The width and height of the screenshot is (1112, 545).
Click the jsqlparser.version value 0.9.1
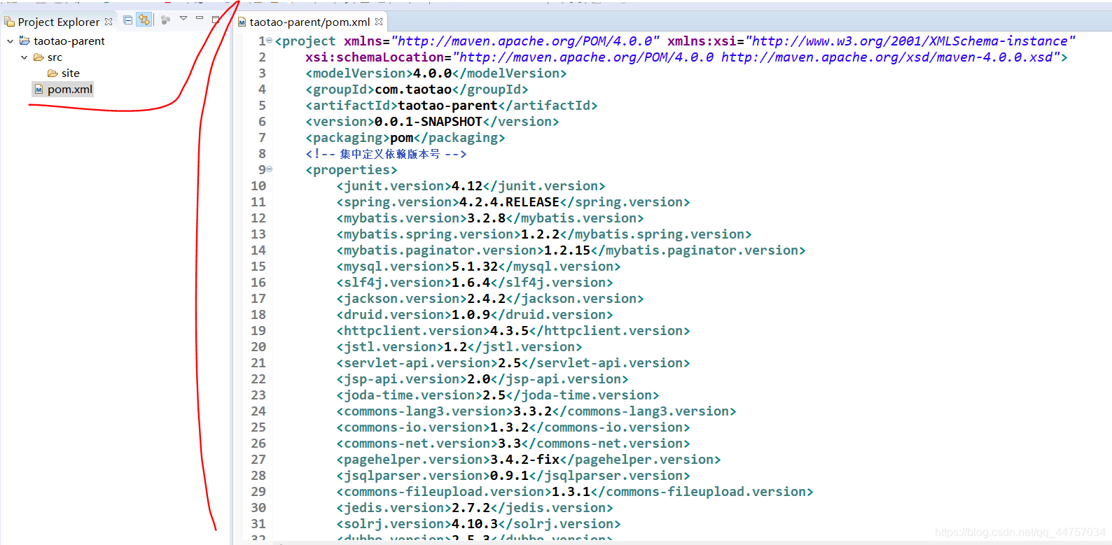(x=509, y=476)
